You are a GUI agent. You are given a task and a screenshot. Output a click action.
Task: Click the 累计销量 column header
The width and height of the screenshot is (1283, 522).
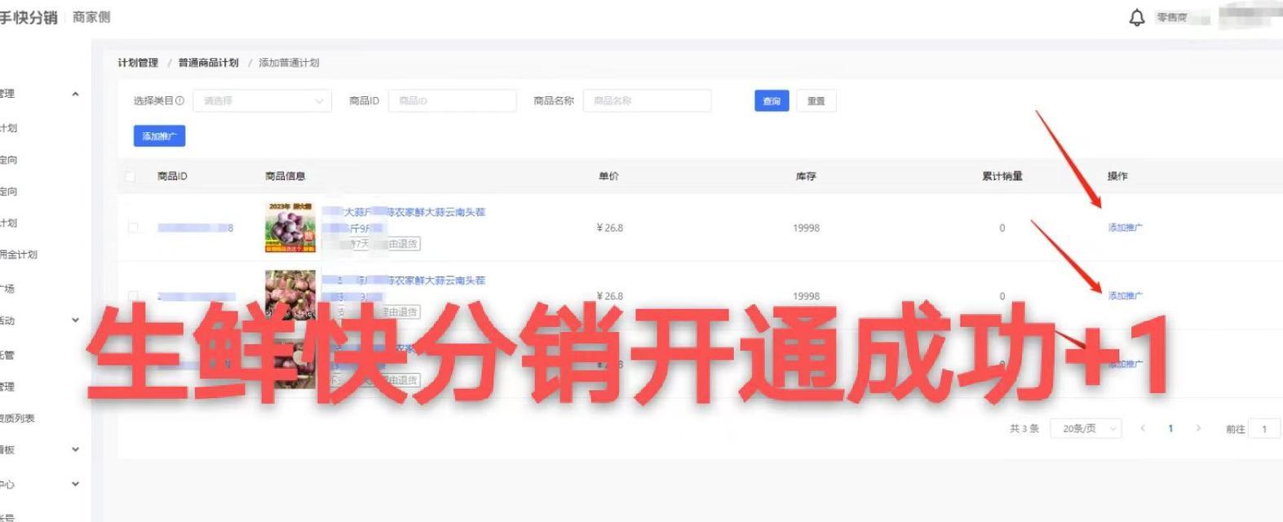1002,176
